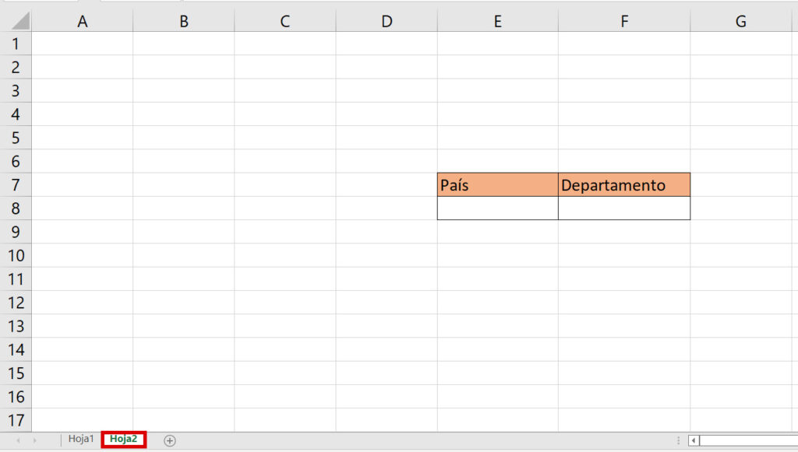Select the Hoja2 sheet tab

coord(124,440)
